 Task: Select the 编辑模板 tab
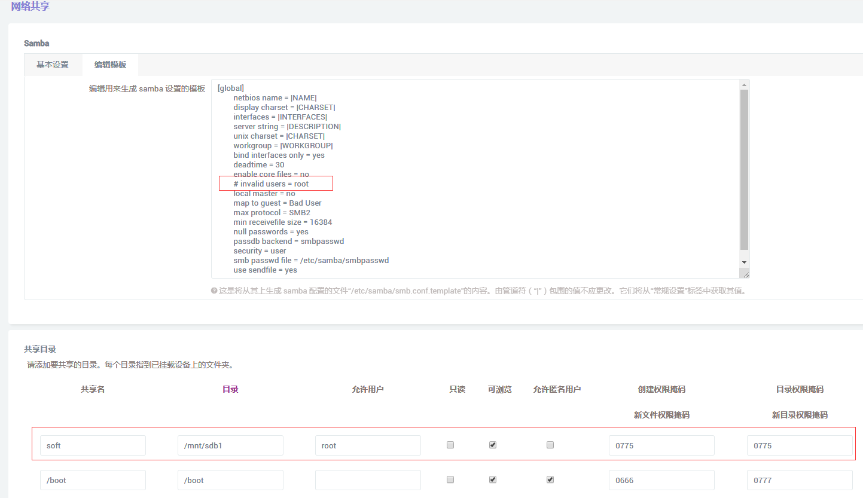tap(110, 65)
